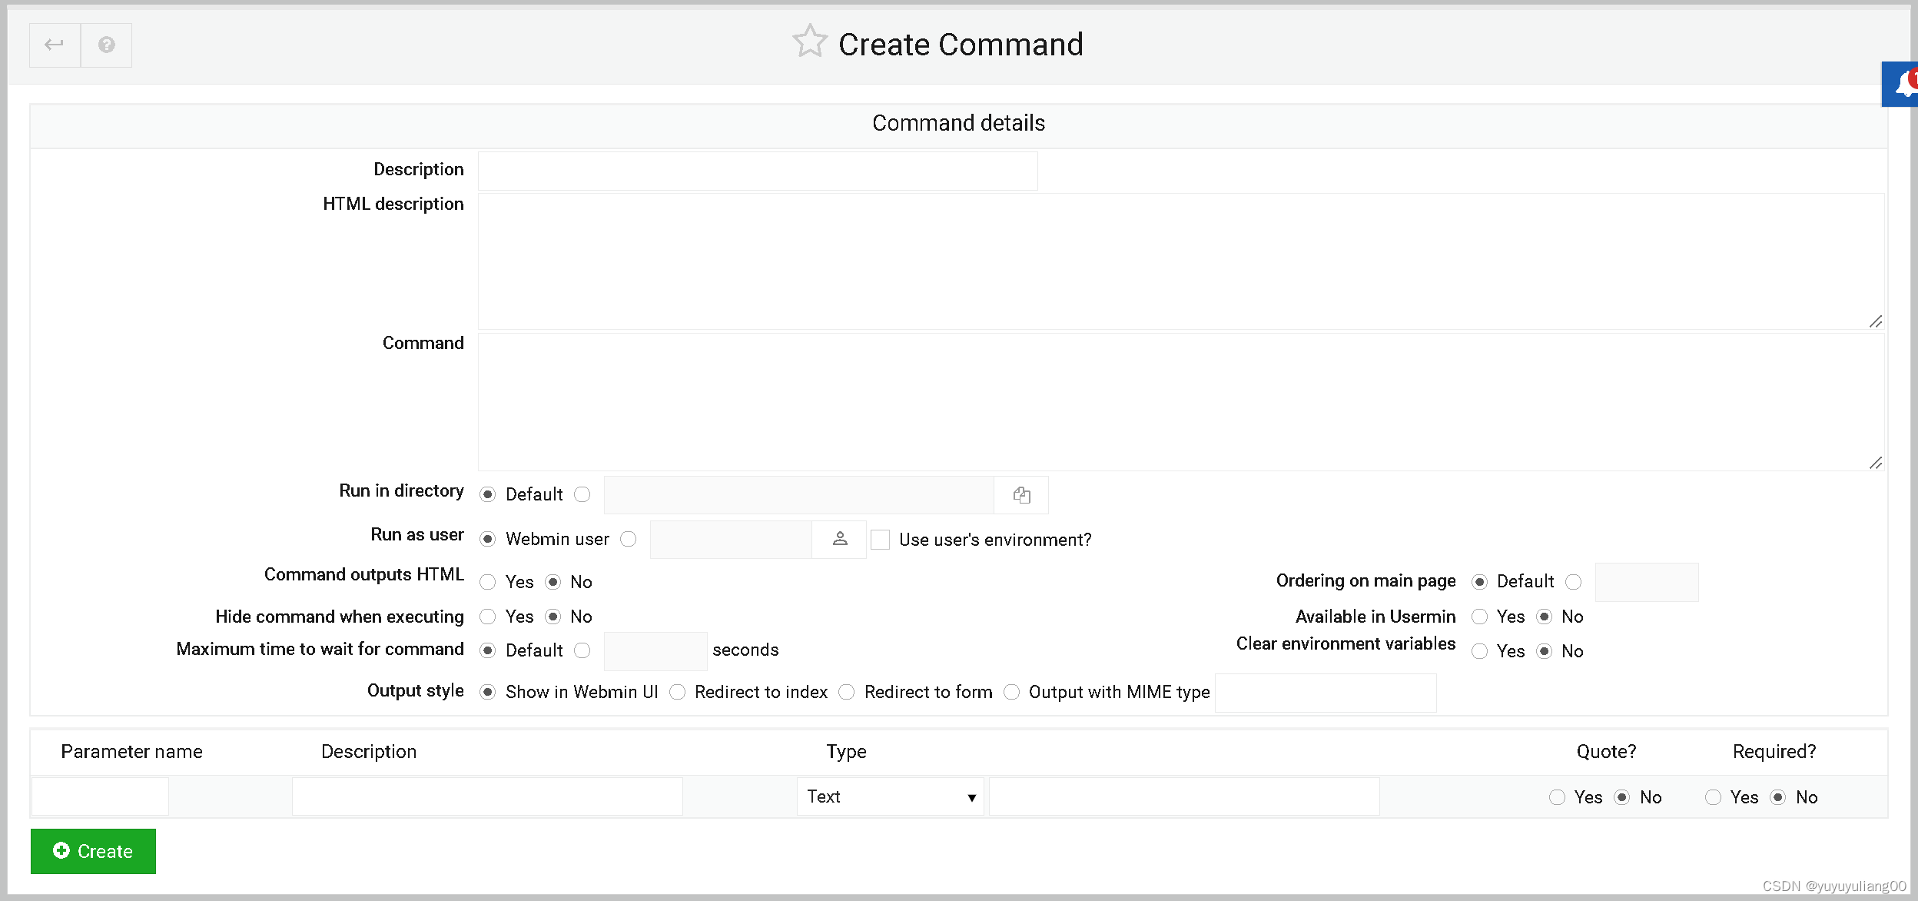Enable Yes for Available in Usermin
Viewport: 1918px width, 901px height.
[x=1480, y=617]
